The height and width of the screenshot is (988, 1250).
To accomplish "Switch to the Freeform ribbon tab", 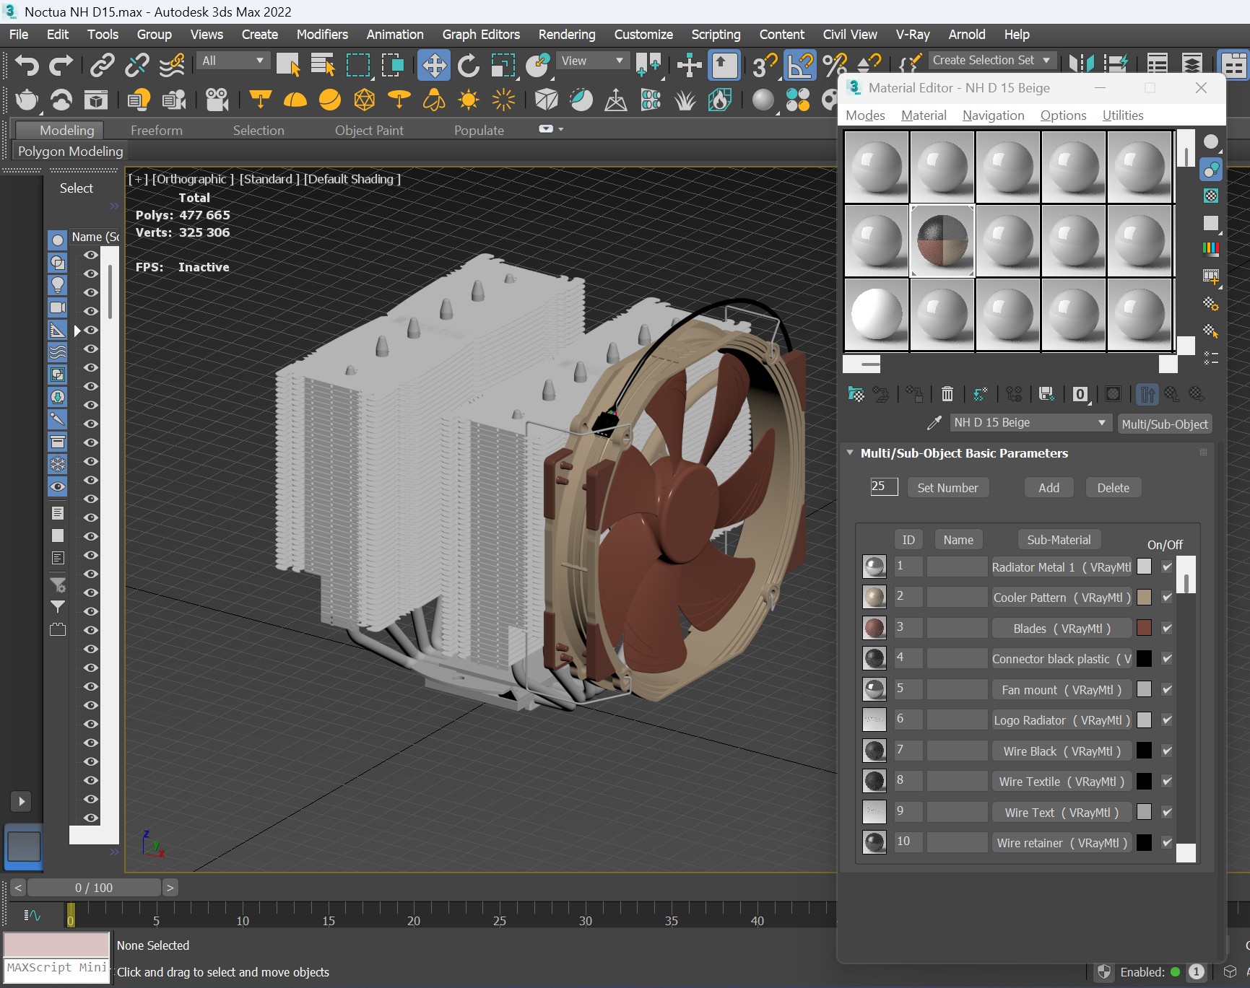I will [156, 131].
